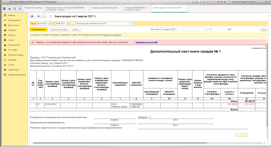Viewport: 271px width, 147px height.
Task: Click the save diskette icon in title bar
Action: 193,2
